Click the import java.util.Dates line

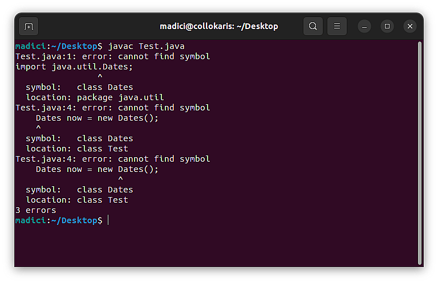[74, 67]
